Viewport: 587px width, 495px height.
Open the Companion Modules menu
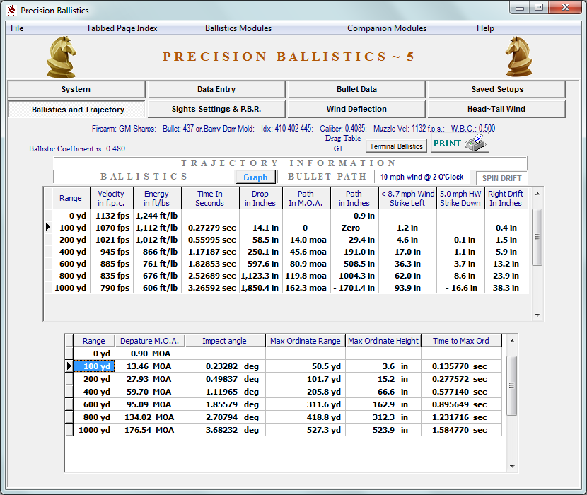387,28
